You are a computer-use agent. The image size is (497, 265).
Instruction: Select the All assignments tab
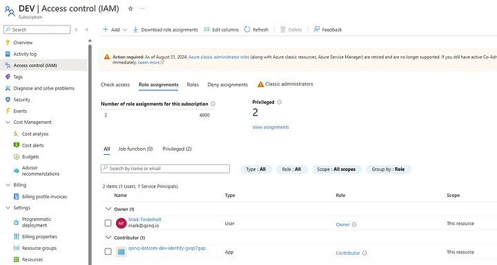pos(107,149)
